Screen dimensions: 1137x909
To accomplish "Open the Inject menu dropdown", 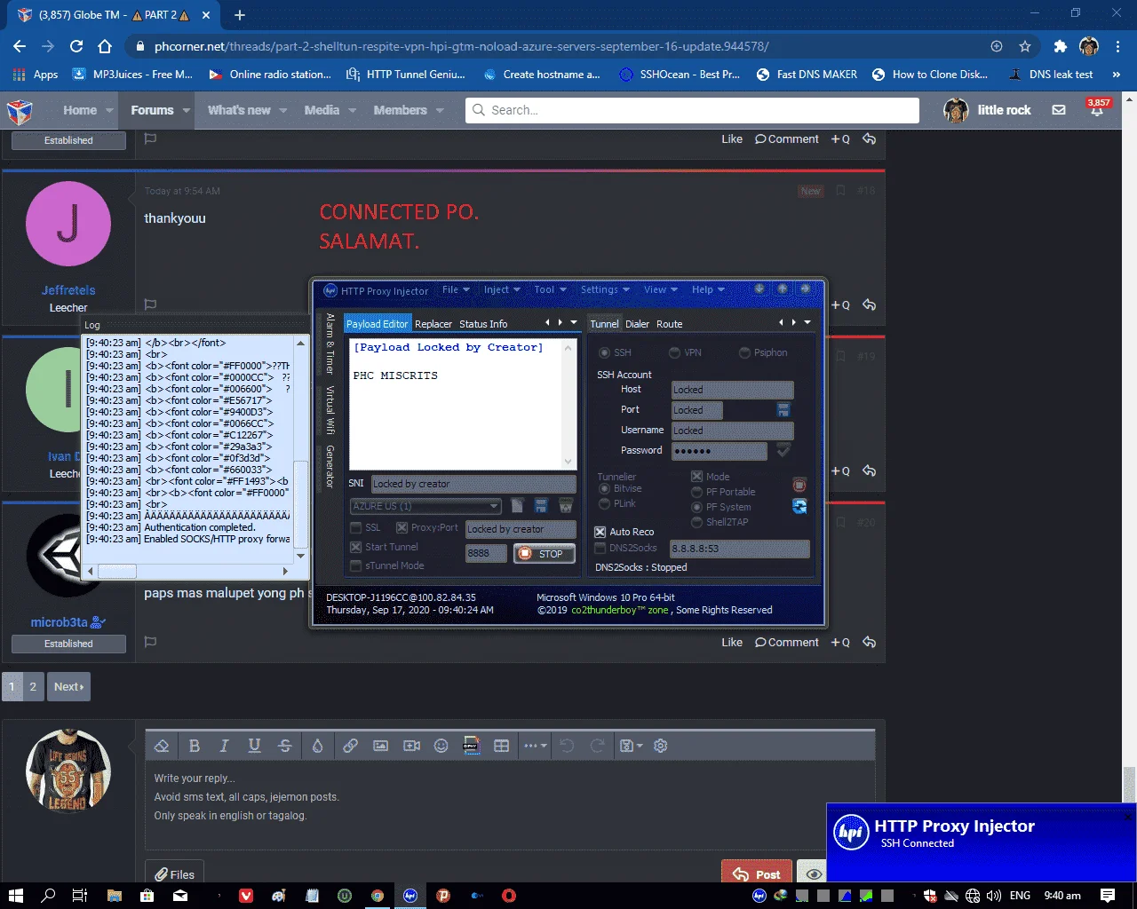I will (x=502, y=289).
